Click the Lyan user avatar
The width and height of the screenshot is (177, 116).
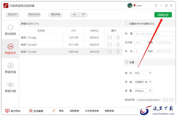(130, 5)
